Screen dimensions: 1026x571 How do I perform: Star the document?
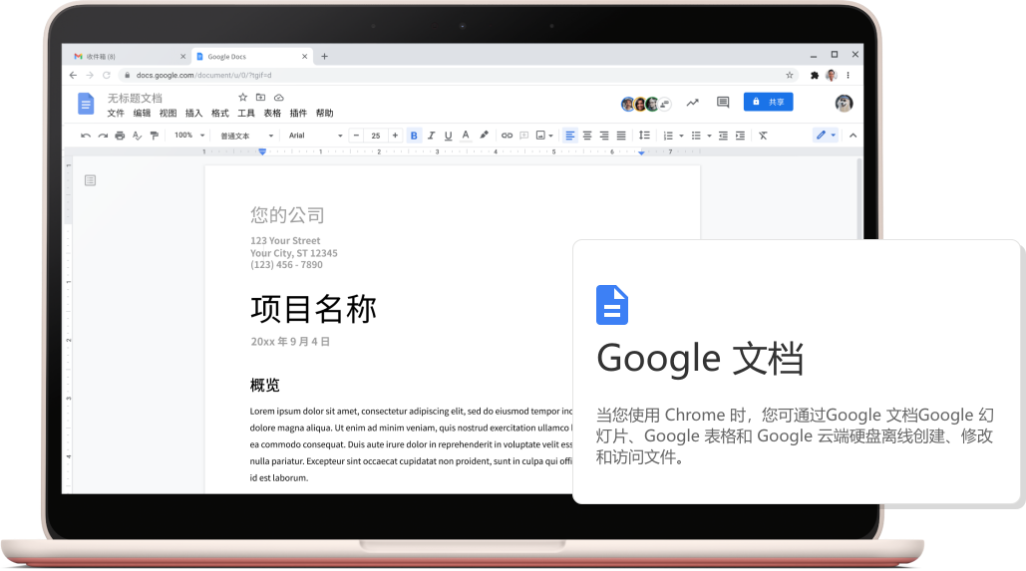(242, 98)
